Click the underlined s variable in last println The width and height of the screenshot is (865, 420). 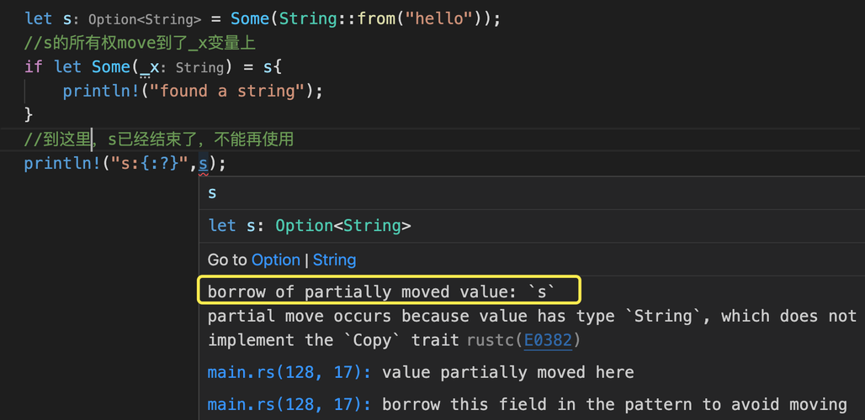(203, 164)
